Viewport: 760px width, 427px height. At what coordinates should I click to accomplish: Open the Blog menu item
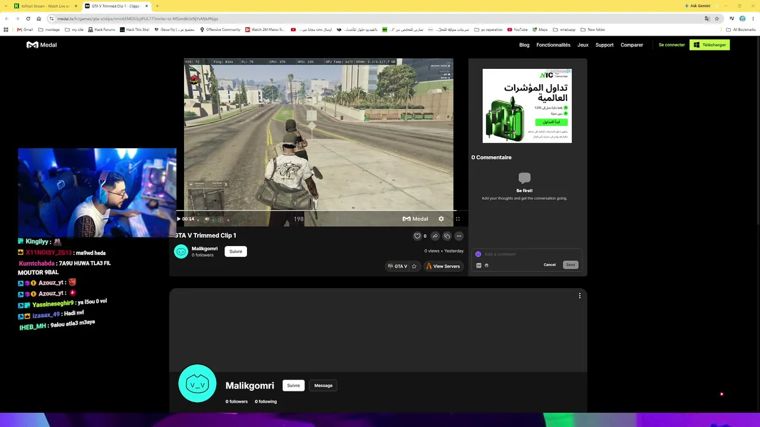point(524,45)
